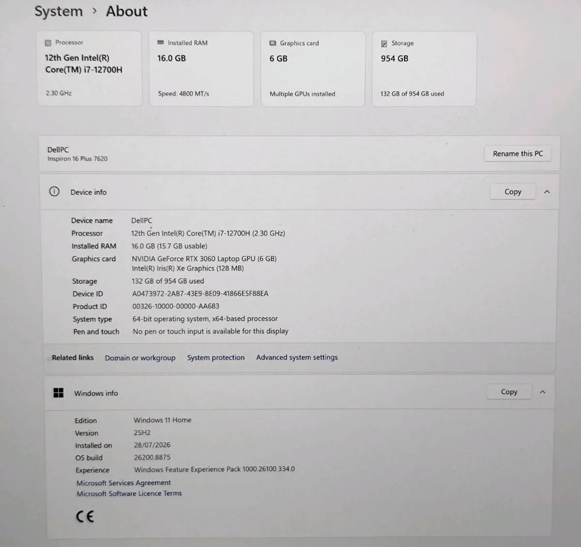Select the Processor summary card
The width and height of the screenshot is (581, 547).
[90, 68]
